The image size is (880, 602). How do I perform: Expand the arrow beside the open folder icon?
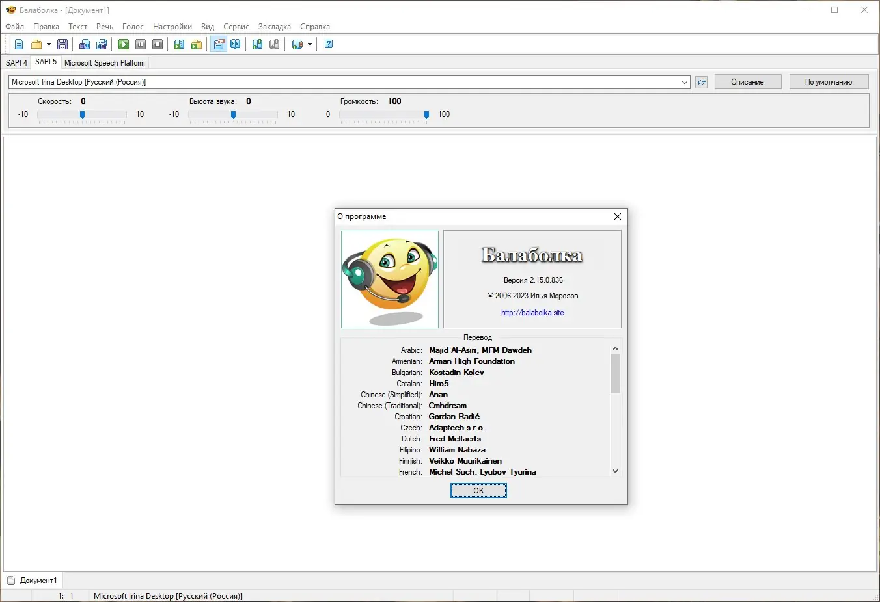pos(49,44)
